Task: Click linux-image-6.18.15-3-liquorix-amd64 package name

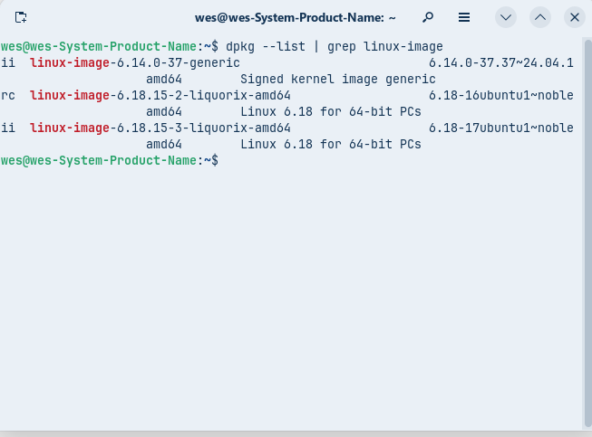Action: [160, 128]
